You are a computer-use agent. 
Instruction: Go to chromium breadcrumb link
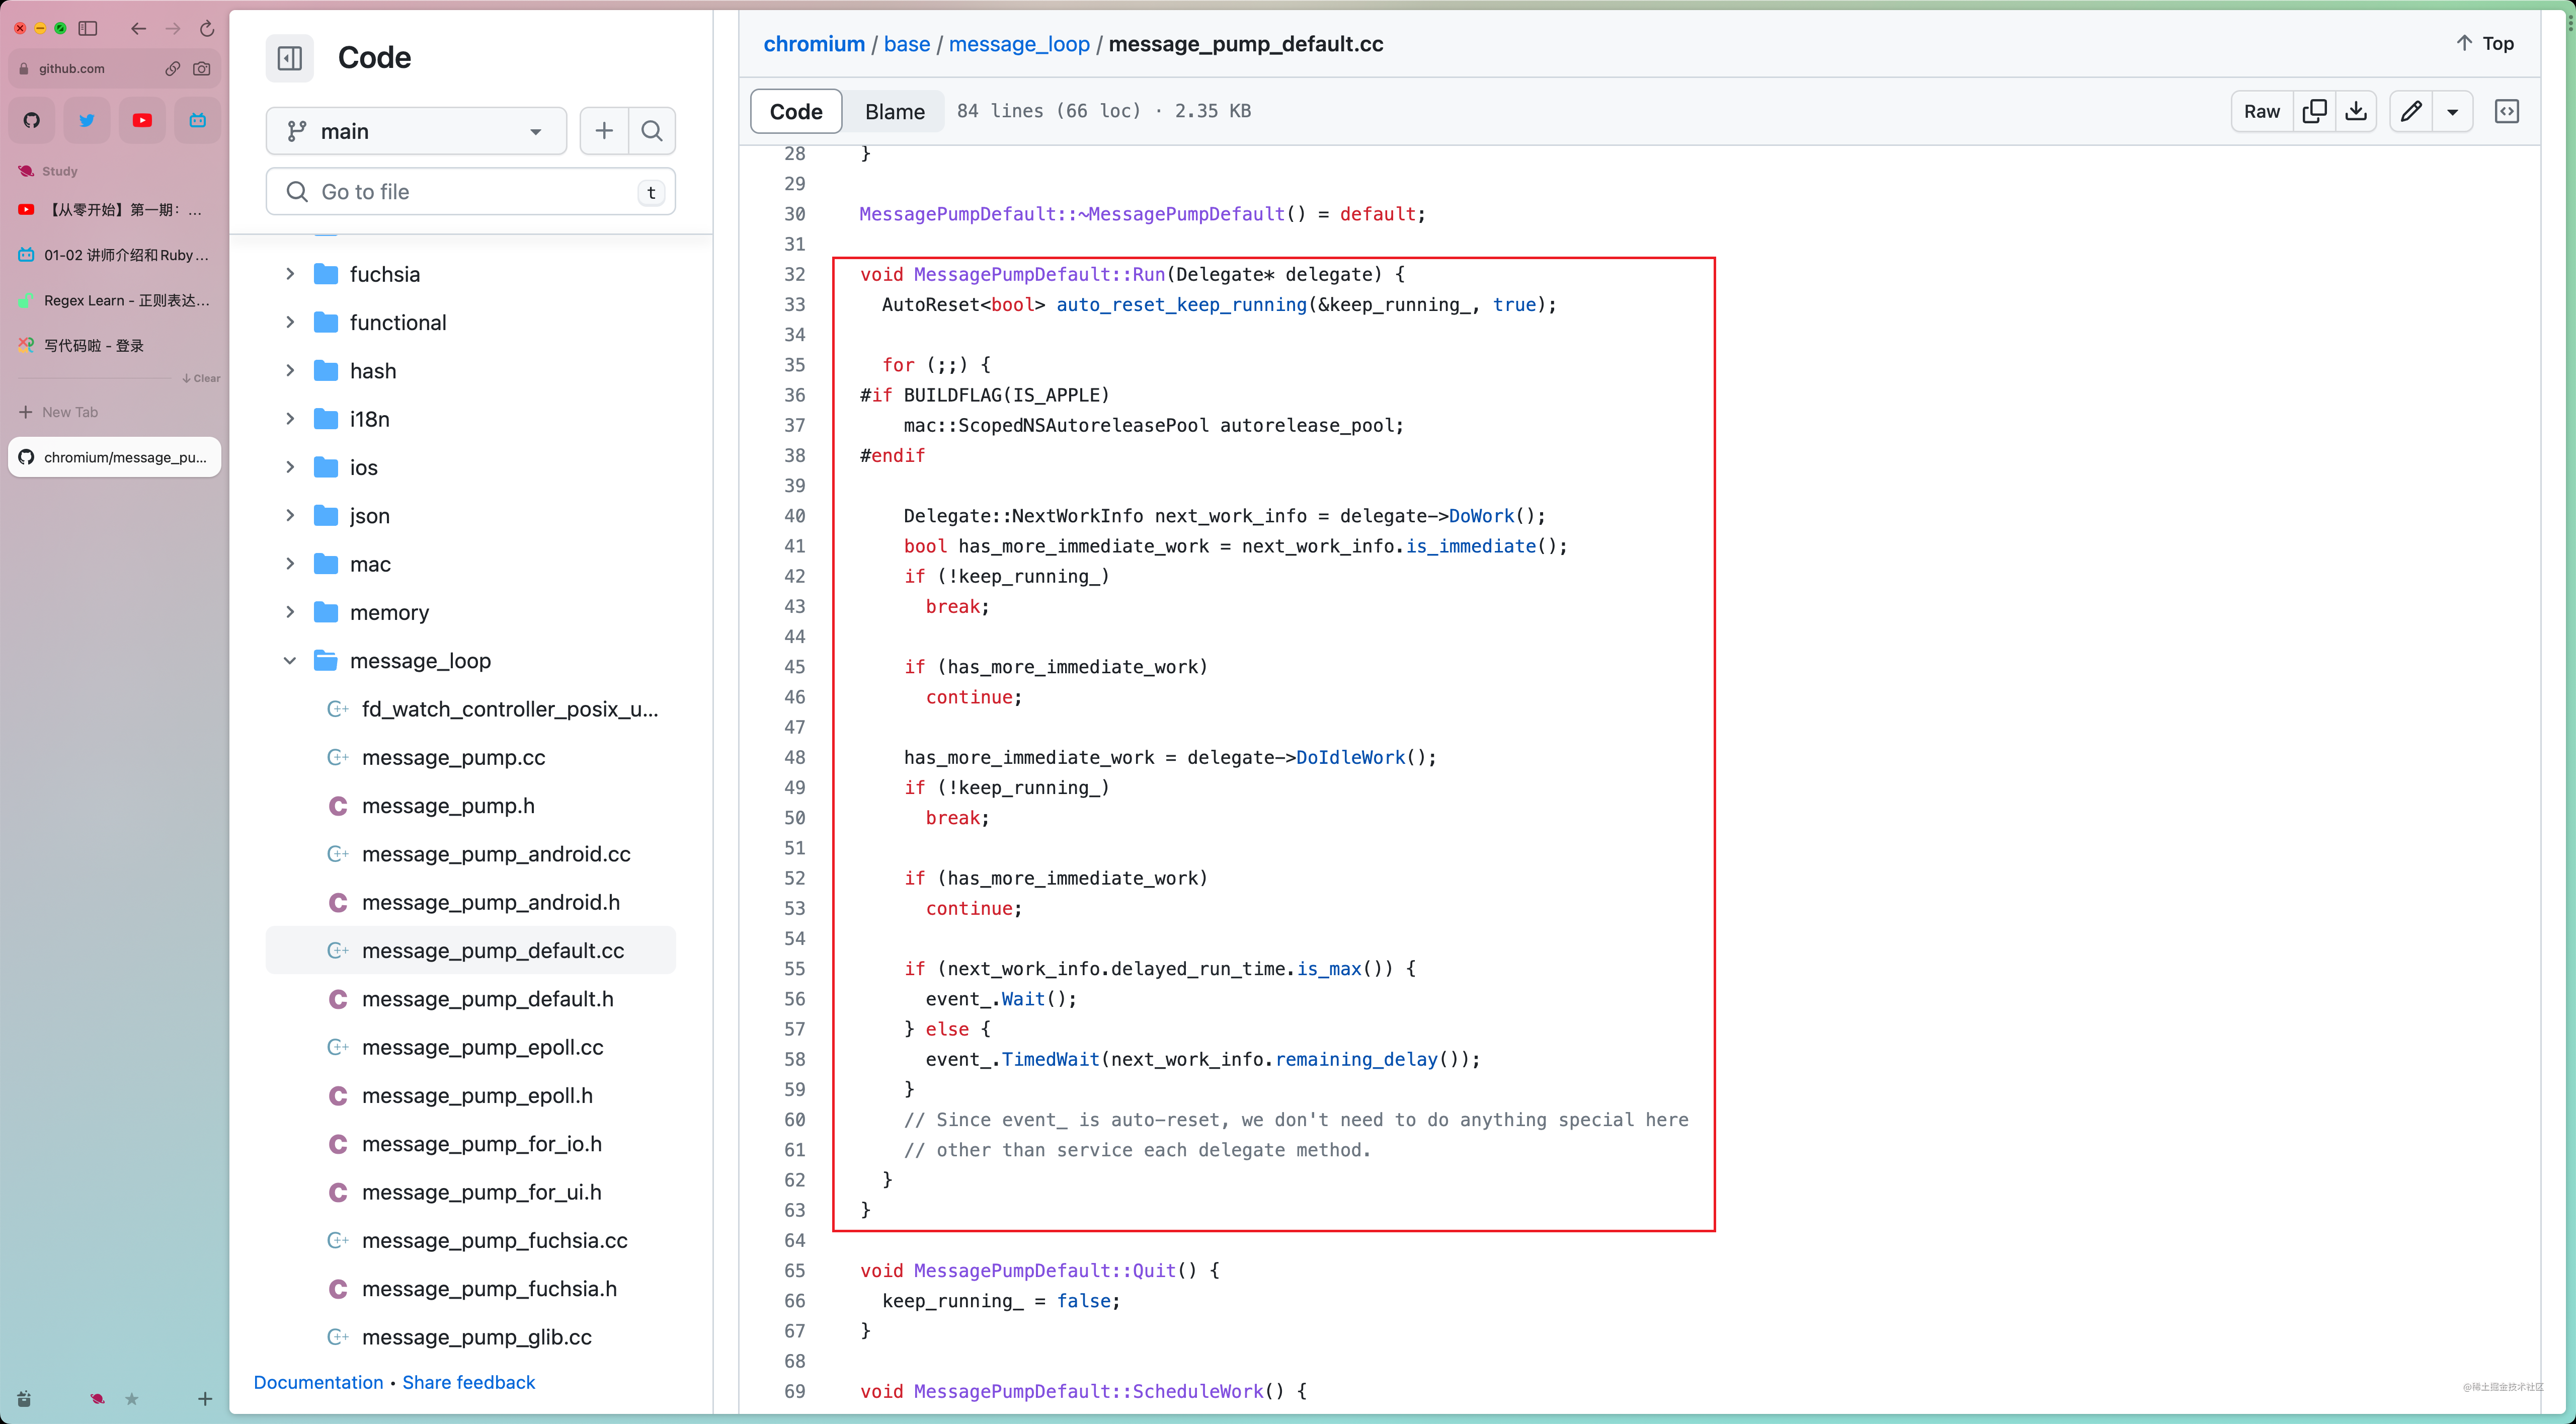point(814,43)
